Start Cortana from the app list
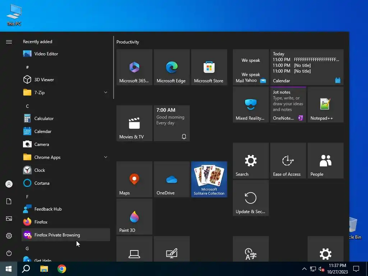This screenshot has height=276, width=368. [x=66, y=183]
